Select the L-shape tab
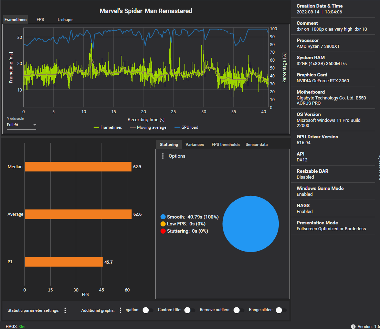380x329 pixels. pos(65,20)
